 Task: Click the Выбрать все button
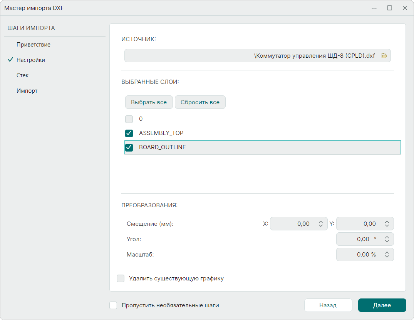pyautogui.click(x=149, y=102)
